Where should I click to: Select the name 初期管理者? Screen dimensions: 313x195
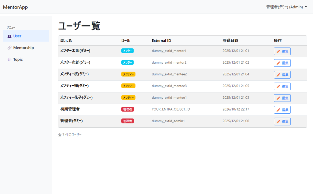70,109
